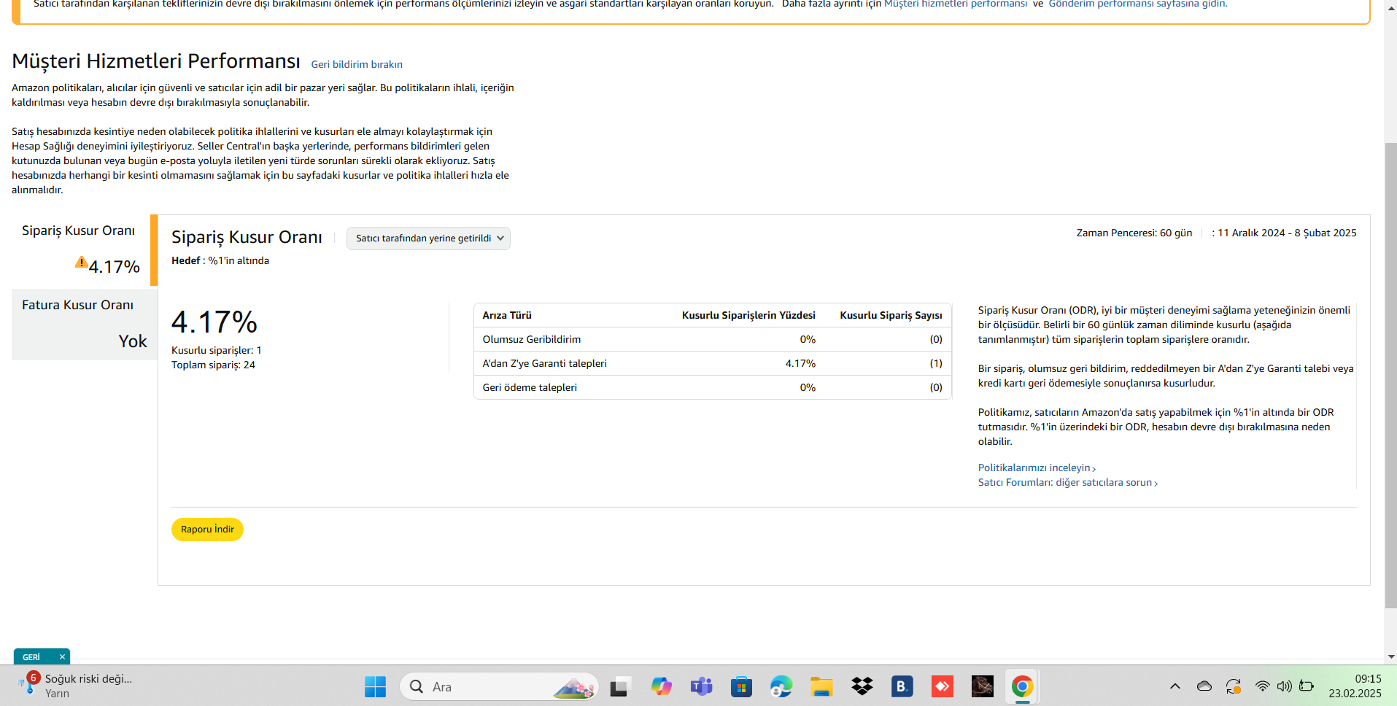Click the Kusurlu Sipariş Sayısı column header

[x=891, y=315]
